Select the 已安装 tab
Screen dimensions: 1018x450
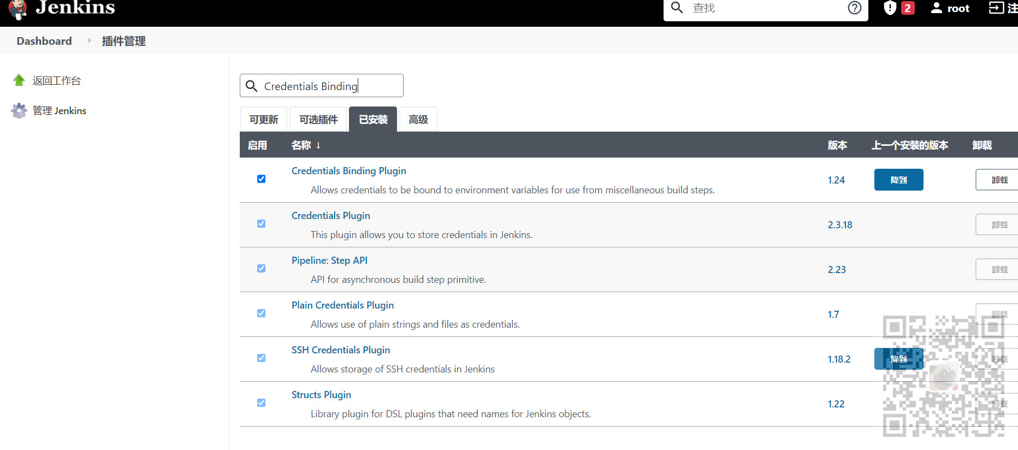coord(373,119)
